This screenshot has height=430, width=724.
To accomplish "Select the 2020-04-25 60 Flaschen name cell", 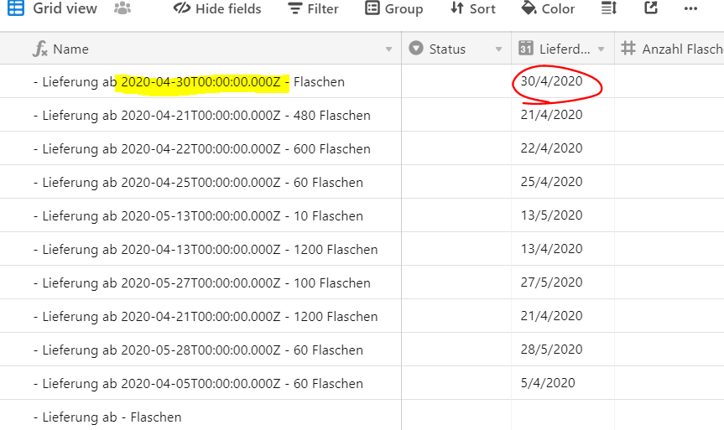I will pyautogui.click(x=201, y=182).
